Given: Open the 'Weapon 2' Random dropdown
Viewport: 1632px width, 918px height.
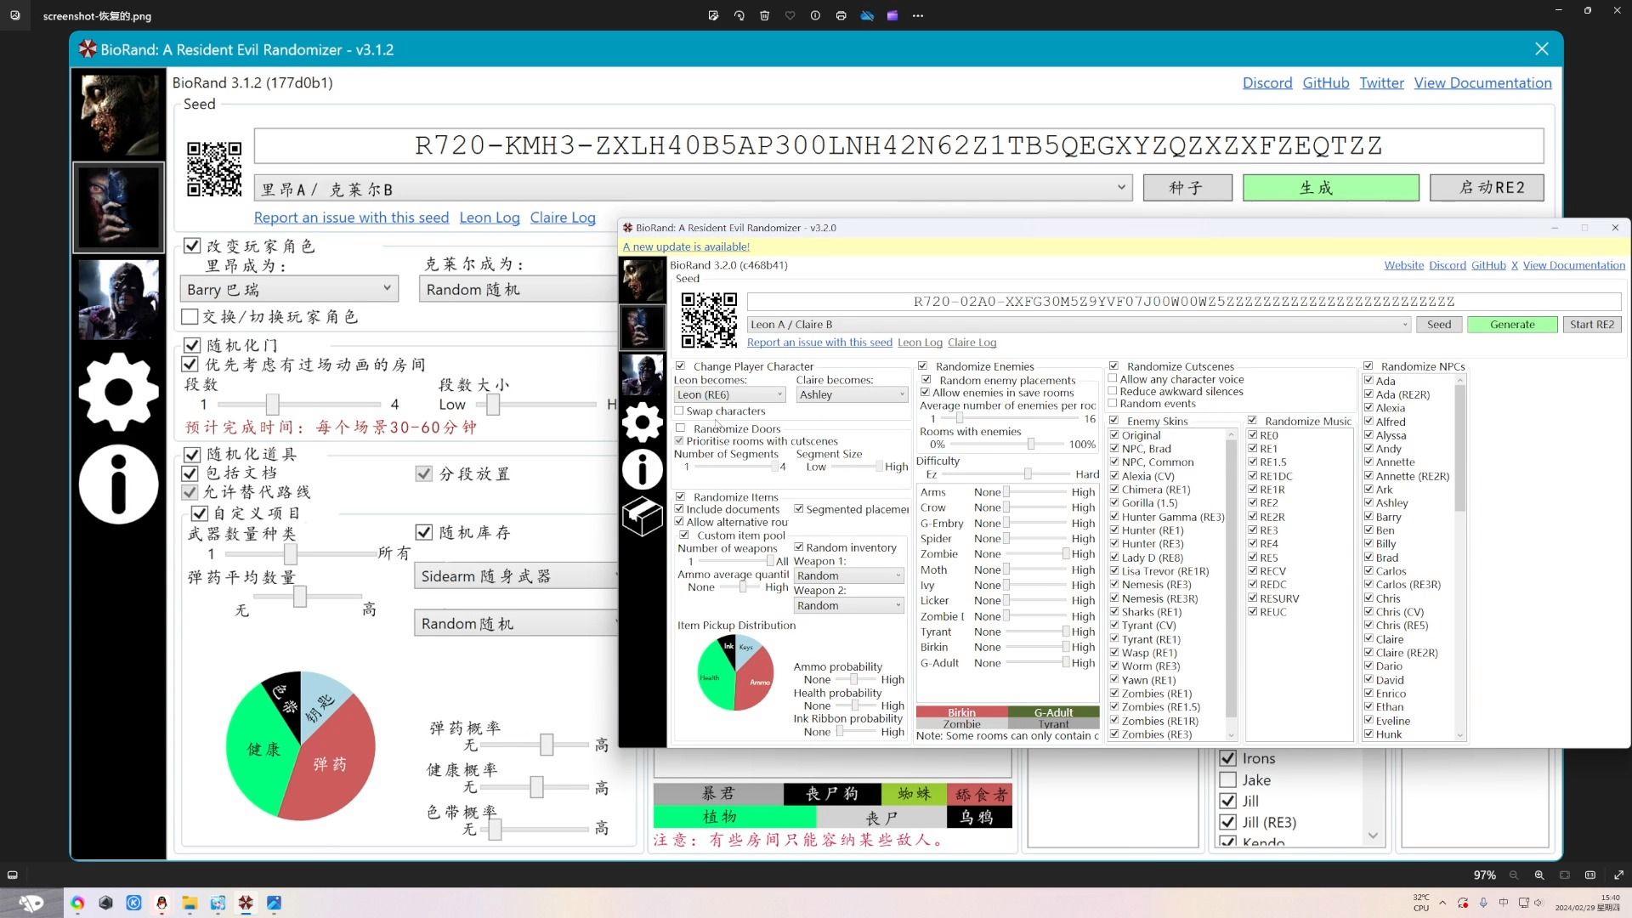Looking at the screenshot, I should point(848,605).
